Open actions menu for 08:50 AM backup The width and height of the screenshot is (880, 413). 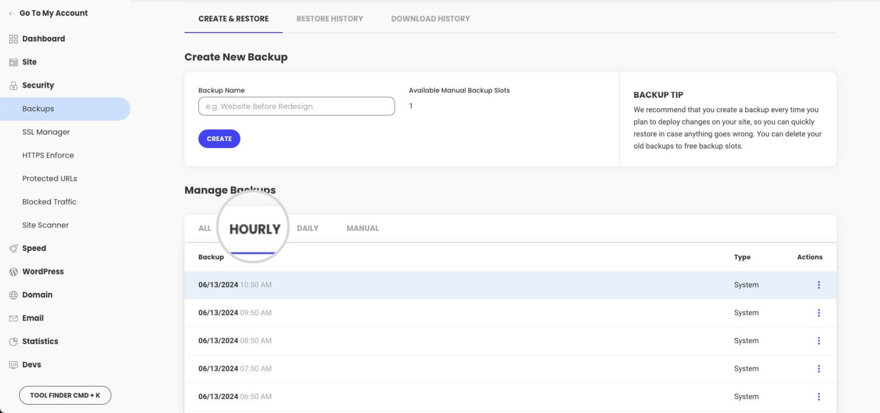(819, 340)
